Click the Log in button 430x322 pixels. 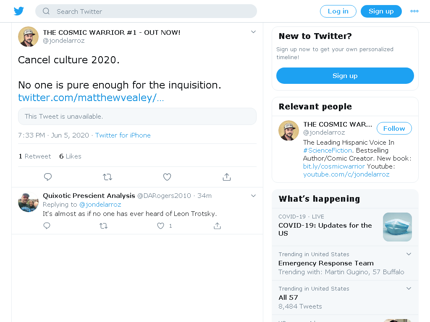[x=338, y=11]
